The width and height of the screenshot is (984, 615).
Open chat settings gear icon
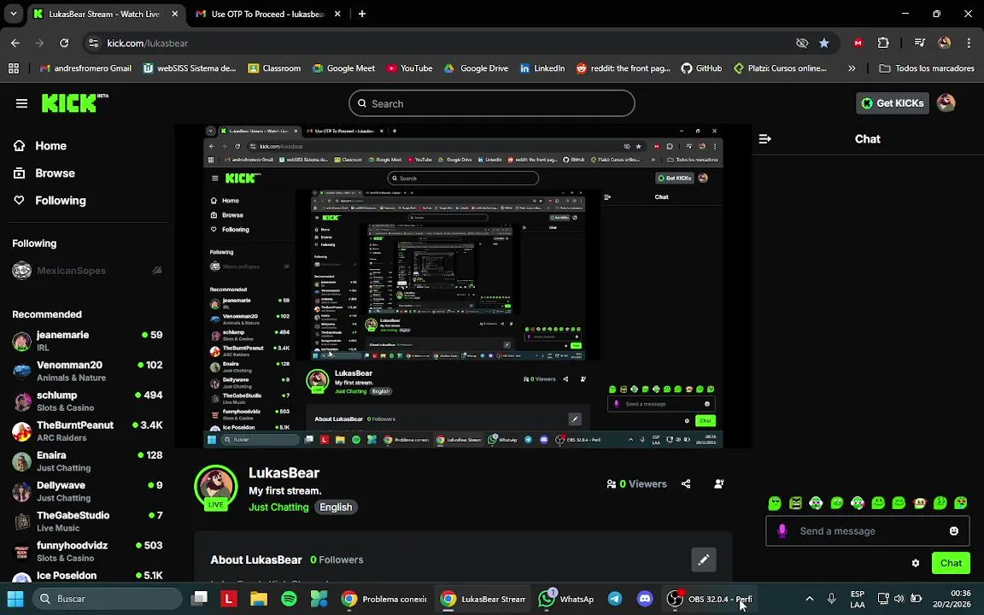click(916, 563)
